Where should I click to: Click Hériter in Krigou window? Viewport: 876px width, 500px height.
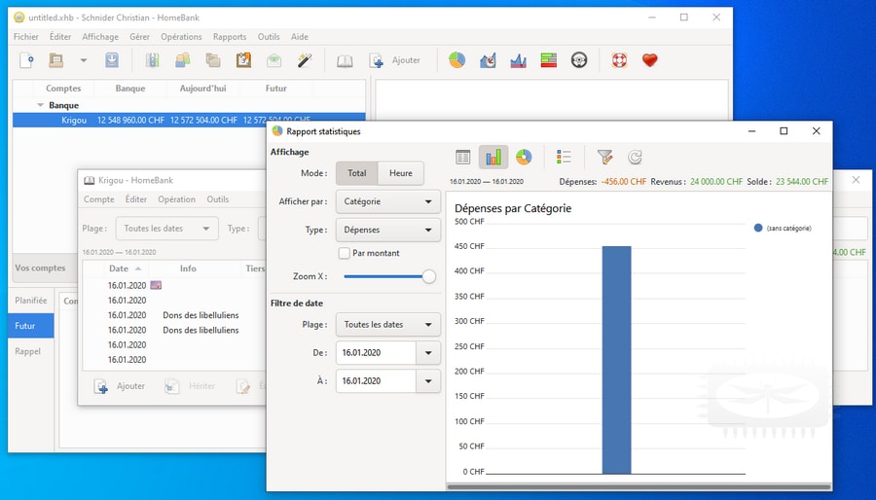pos(190,386)
